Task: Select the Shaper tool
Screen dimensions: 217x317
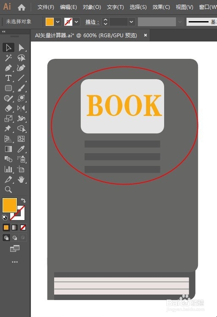Action: 8,98
